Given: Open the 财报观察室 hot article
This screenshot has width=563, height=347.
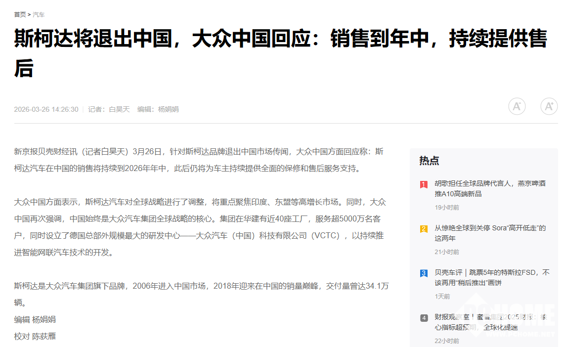Looking at the screenshot, I should point(490,322).
